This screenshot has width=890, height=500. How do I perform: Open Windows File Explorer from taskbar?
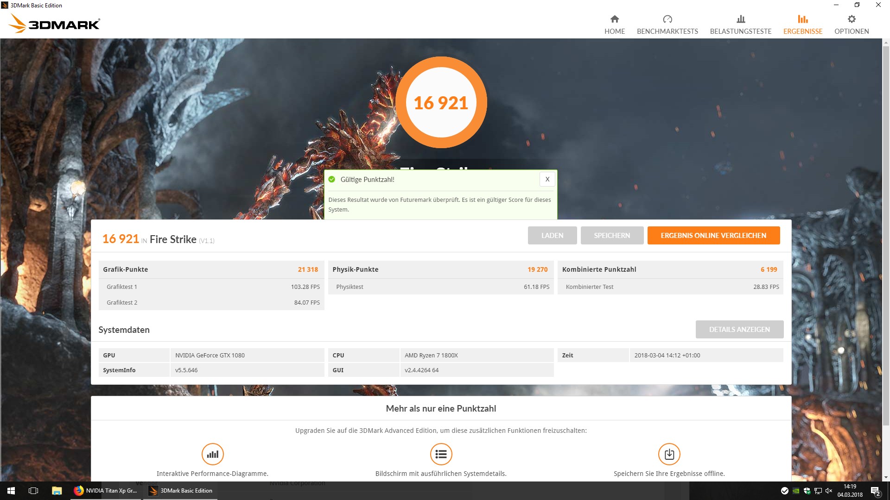(x=57, y=491)
